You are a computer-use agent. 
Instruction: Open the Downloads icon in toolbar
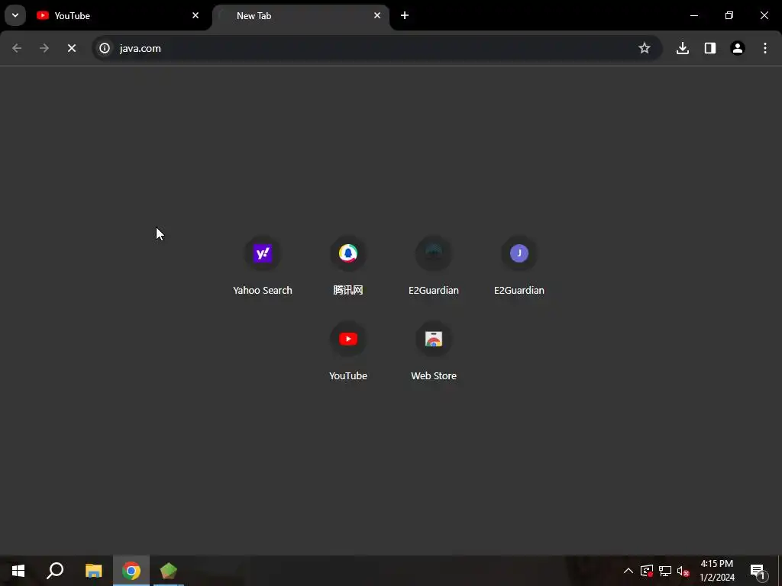(x=683, y=48)
